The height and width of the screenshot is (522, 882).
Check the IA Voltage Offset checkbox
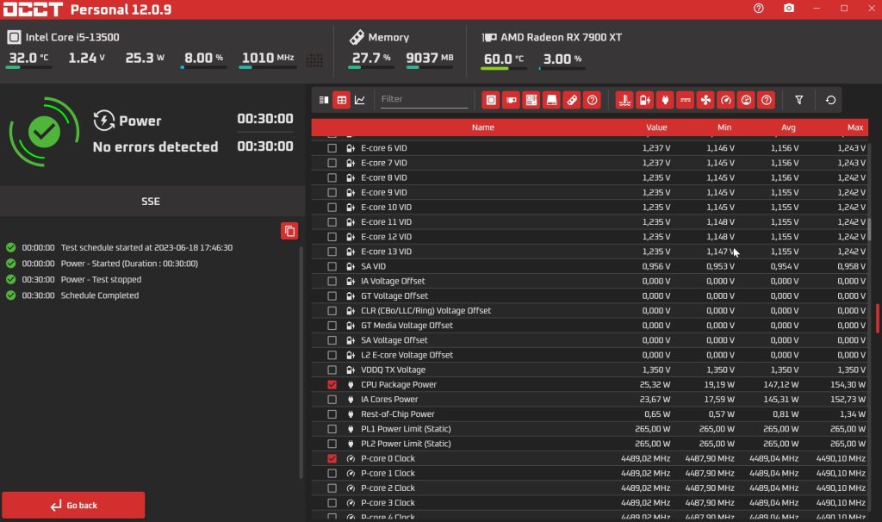[x=332, y=281]
